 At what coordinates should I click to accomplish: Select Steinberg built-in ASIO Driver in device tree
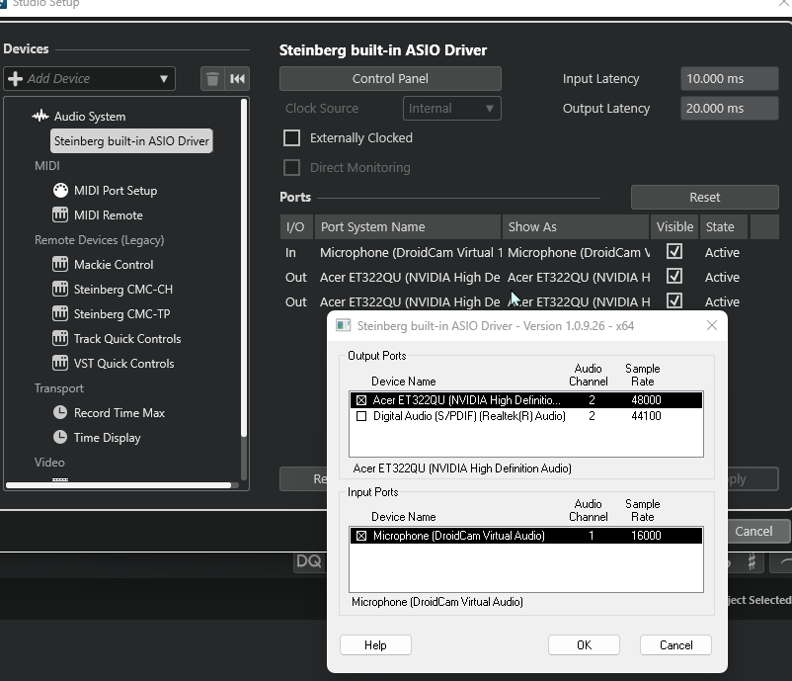131,141
